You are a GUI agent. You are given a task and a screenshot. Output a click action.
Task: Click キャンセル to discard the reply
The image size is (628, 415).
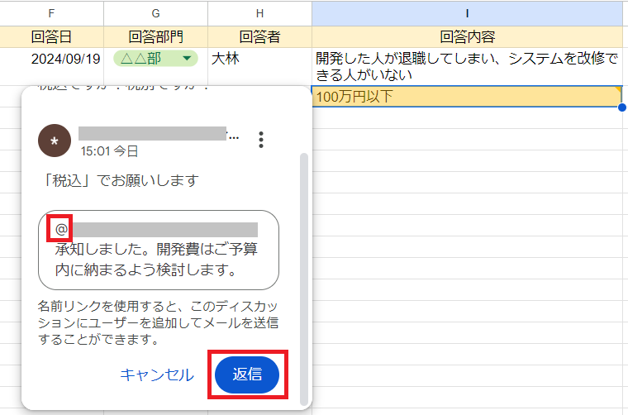pos(157,375)
